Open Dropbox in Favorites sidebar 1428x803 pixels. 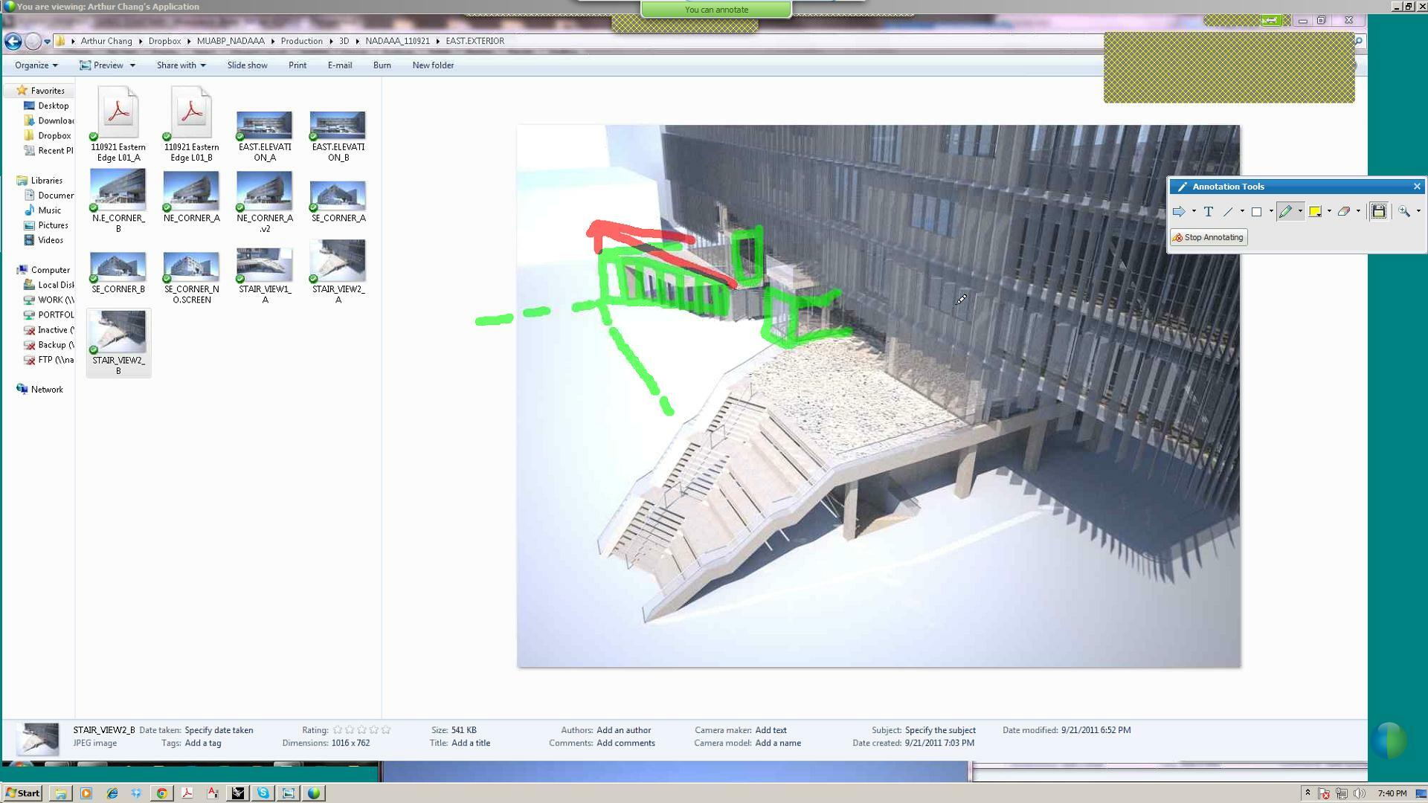tap(48, 136)
